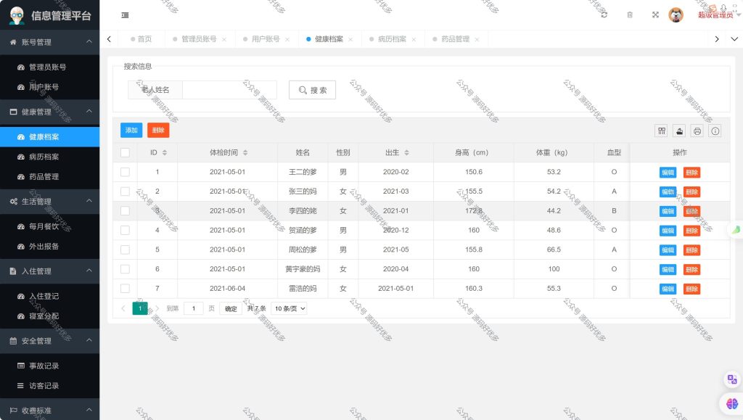743x420 pixels.
Task: Click icon beside 事故记录 sidebar item
Action: coord(21,366)
